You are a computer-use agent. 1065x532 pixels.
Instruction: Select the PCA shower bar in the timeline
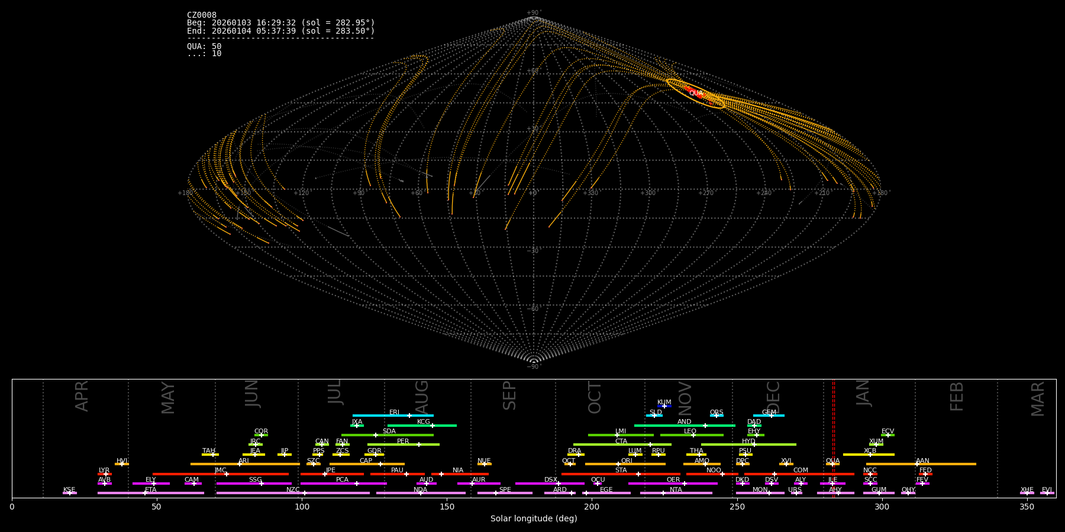[x=343, y=484]
